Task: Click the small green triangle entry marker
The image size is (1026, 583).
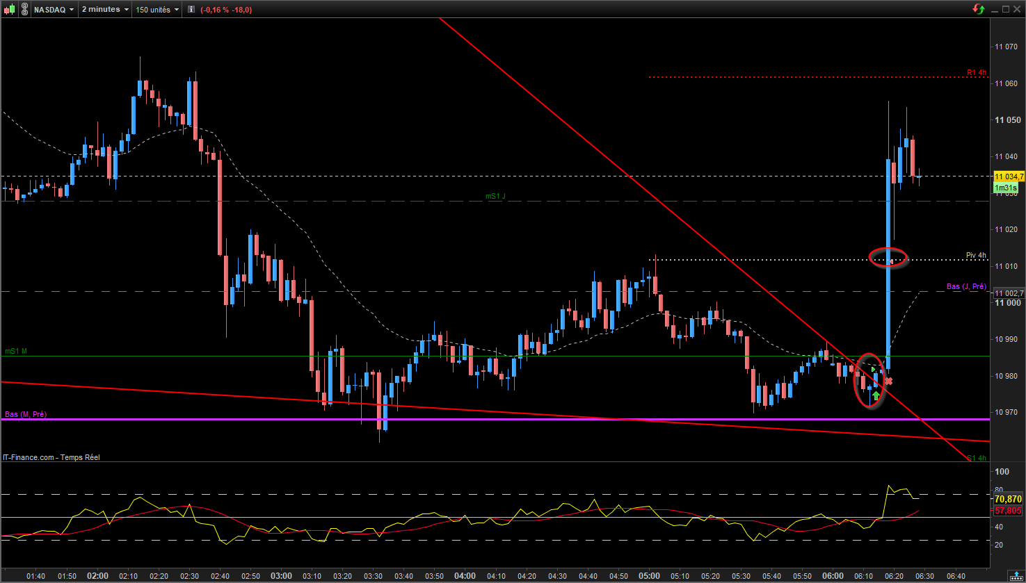Action: tap(874, 370)
